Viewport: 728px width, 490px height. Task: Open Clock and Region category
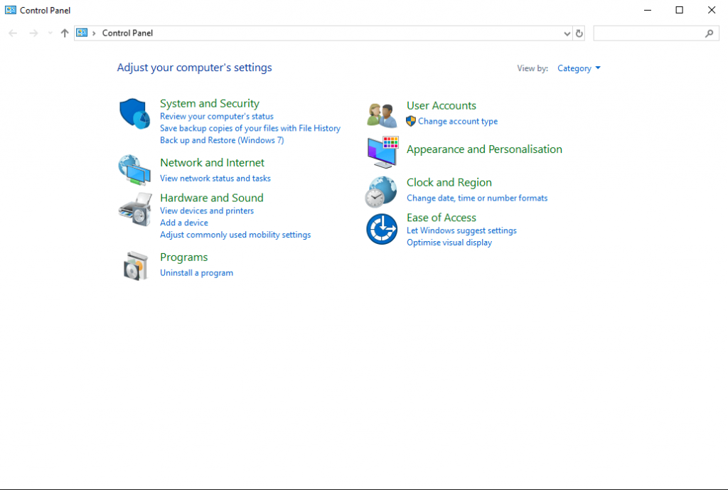[449, 183]
